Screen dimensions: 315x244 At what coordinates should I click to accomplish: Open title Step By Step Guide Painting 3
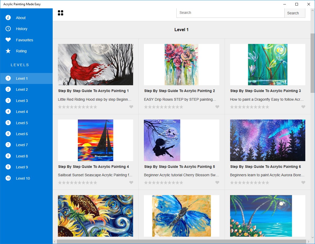(x=265, y=91)
